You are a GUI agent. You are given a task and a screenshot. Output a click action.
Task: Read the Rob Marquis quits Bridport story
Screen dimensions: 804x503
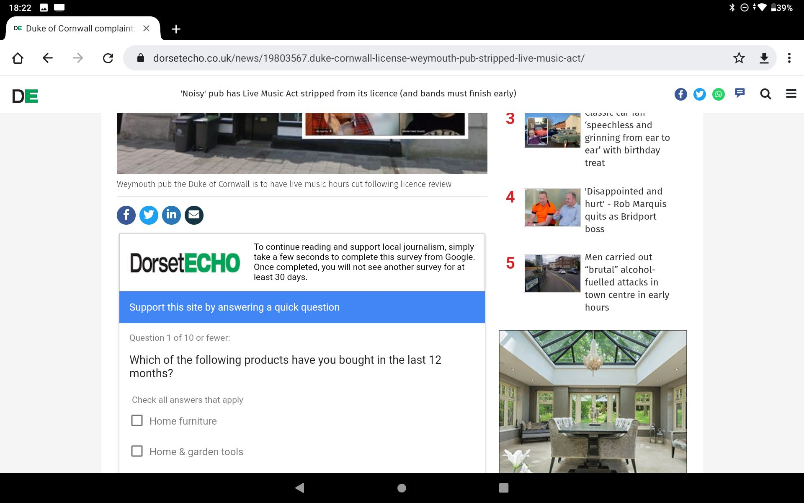pos(626,210)
